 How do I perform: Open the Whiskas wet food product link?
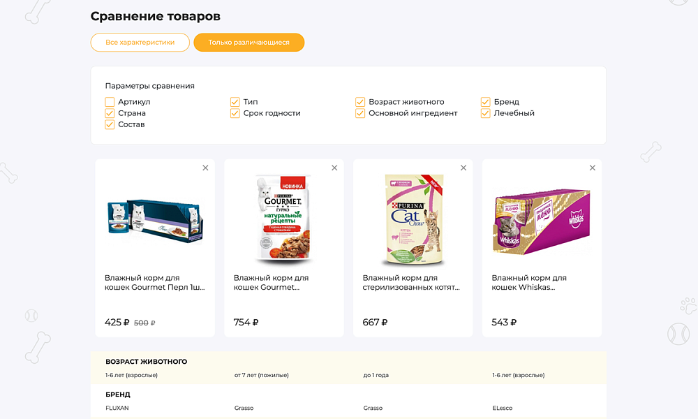coord(528,283)
